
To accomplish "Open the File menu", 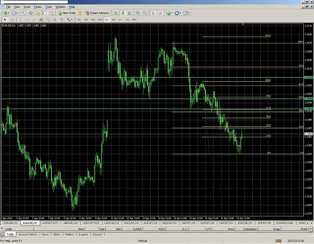I will pyautogui.click(x=9, y=7).
